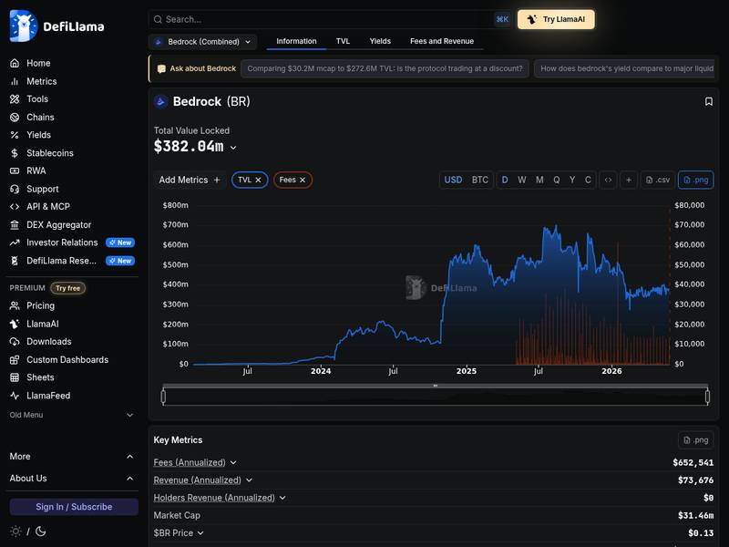Click the range slider top grip

point(436,386)
